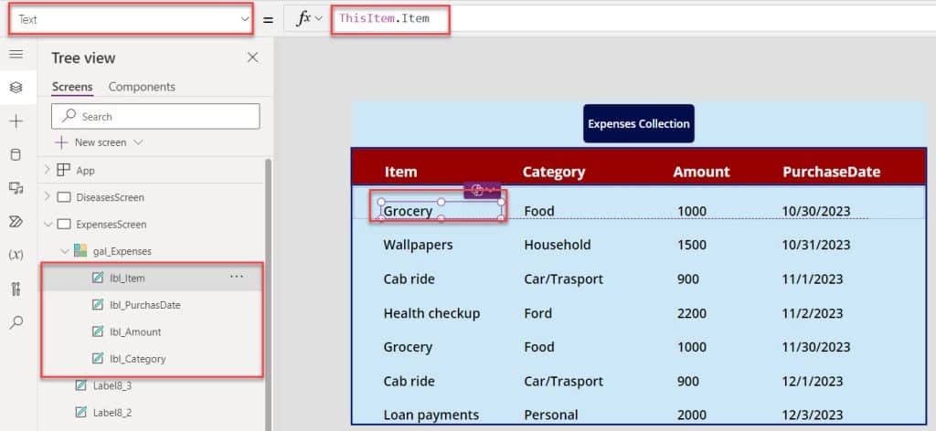Click the amount 2000

[692, 415]
